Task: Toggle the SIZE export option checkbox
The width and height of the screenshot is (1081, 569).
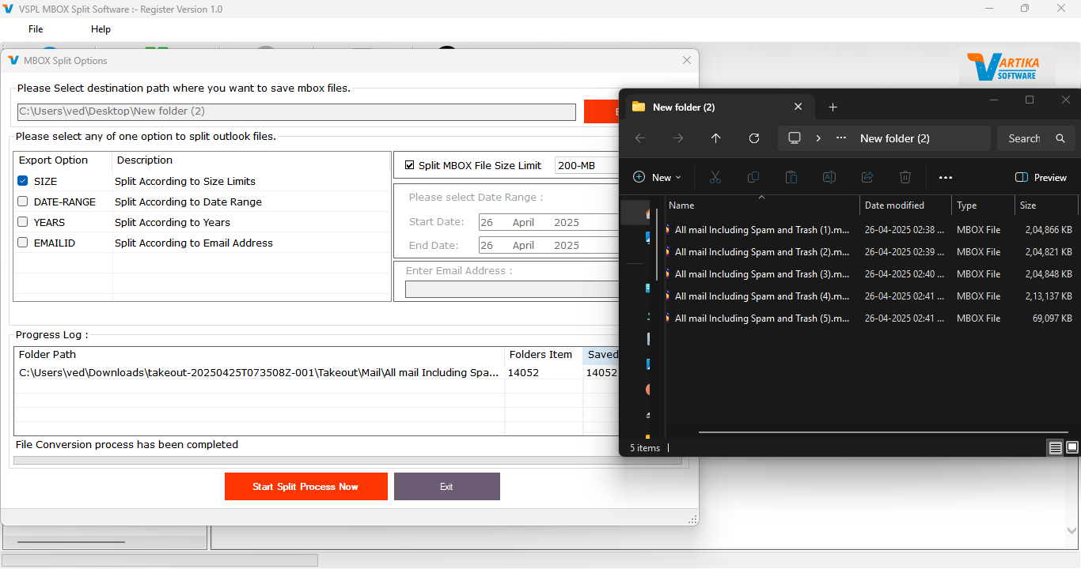Action: [23, 181]
